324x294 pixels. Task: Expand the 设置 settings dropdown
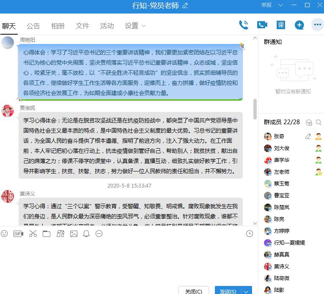135,26
